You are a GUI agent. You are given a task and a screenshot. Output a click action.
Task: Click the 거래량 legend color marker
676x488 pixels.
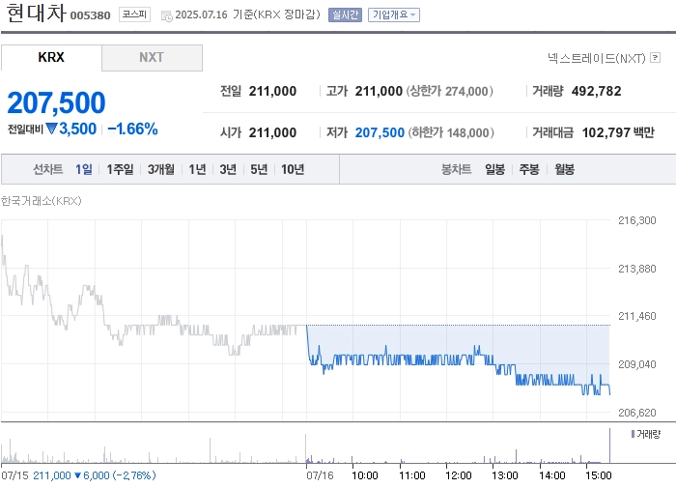(633, 434)
